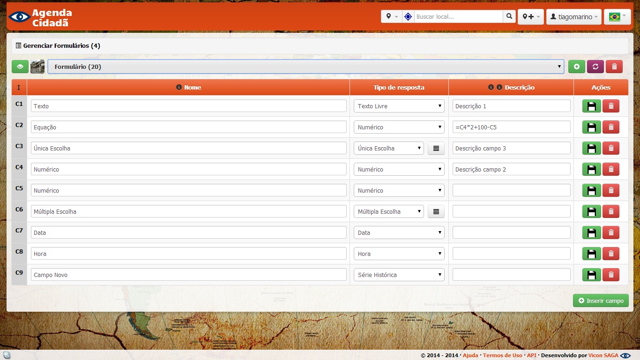The width and height of the screenshot is (640, 360).
Task: Open the Termos de Uso link
Action: [502, 355]
